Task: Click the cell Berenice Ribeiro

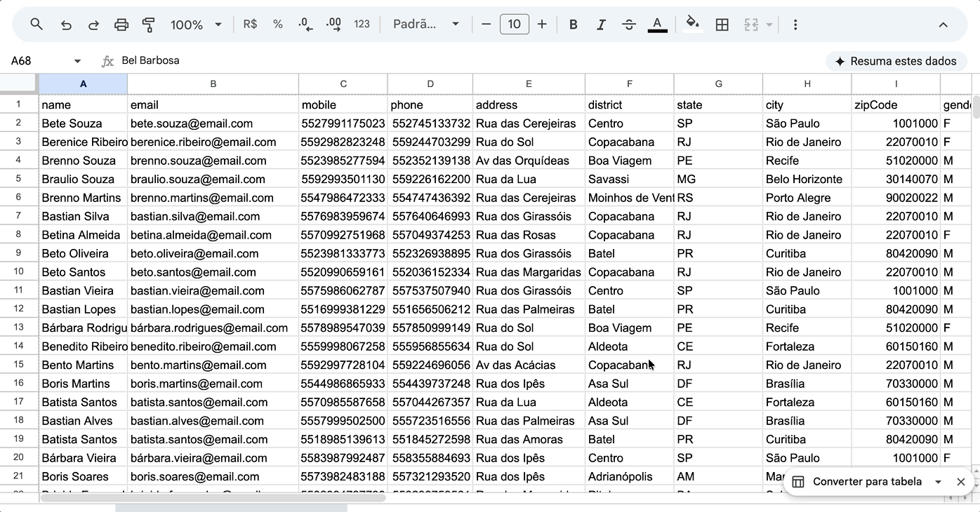Action: (83, 142)
